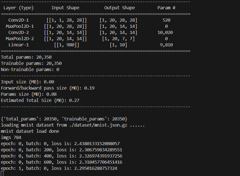
Task: Select the Conv2D-2 layer name
Action: point(19,33)
